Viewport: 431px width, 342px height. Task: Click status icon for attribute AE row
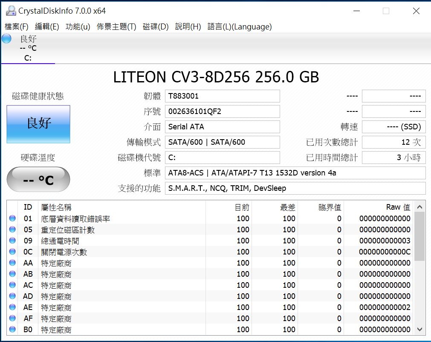click(12, 307)
